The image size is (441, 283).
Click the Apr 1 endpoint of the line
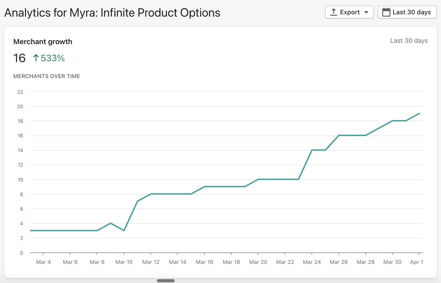[x=419, y=113]
